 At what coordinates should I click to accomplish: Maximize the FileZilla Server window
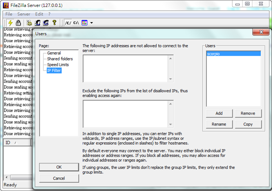point(248,4)
